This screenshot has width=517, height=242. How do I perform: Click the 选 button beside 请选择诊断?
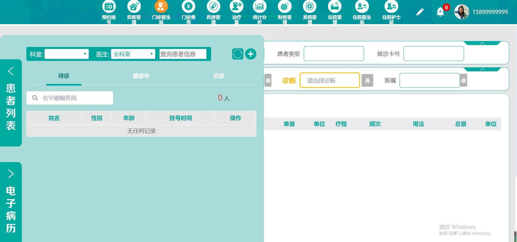(x=367, y=80)
